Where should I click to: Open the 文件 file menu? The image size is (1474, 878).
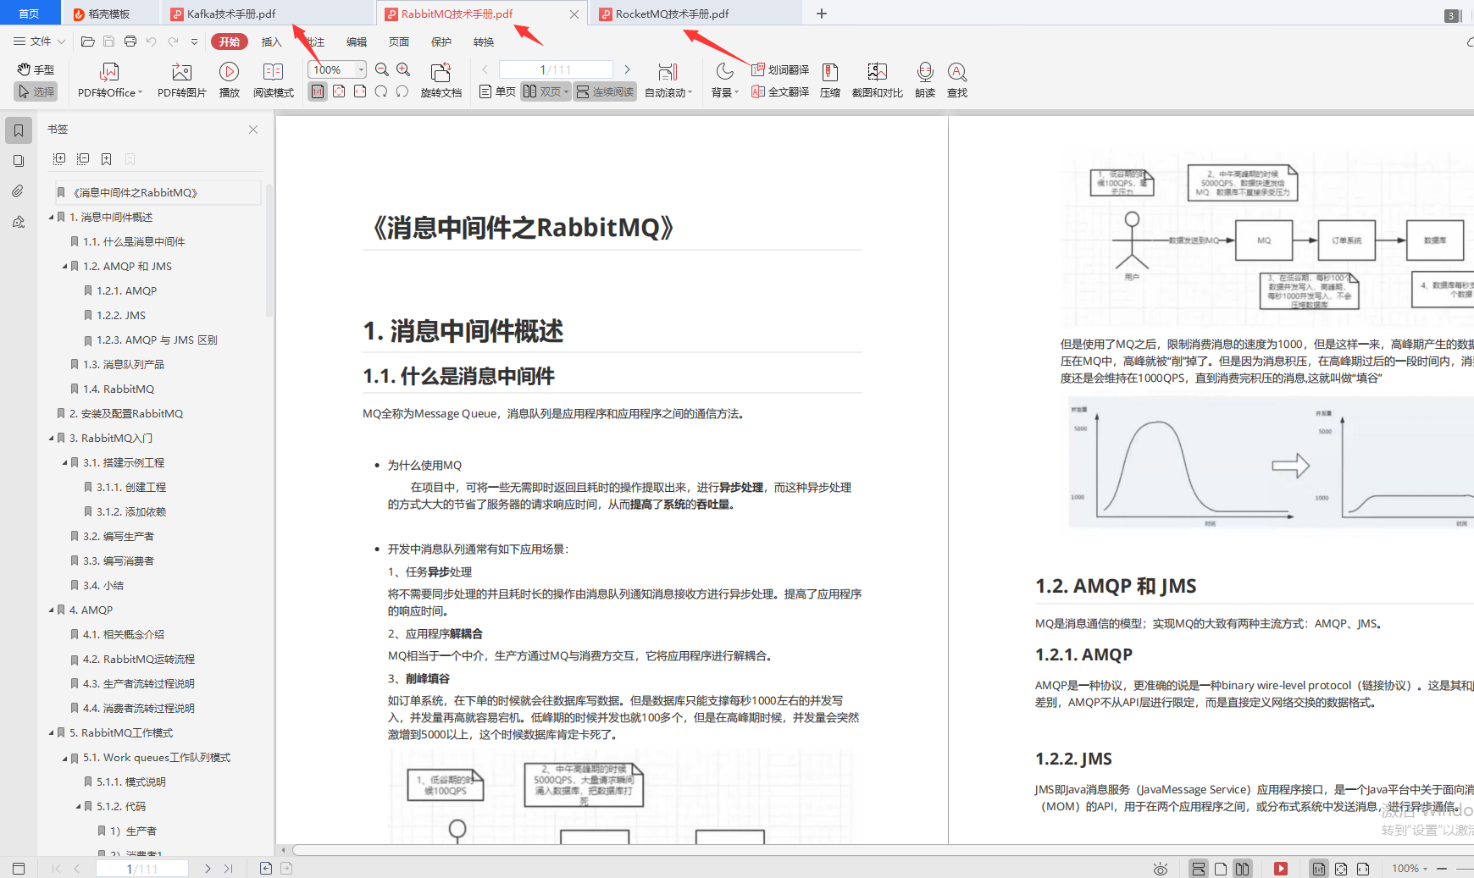click(x=39, y=41)
